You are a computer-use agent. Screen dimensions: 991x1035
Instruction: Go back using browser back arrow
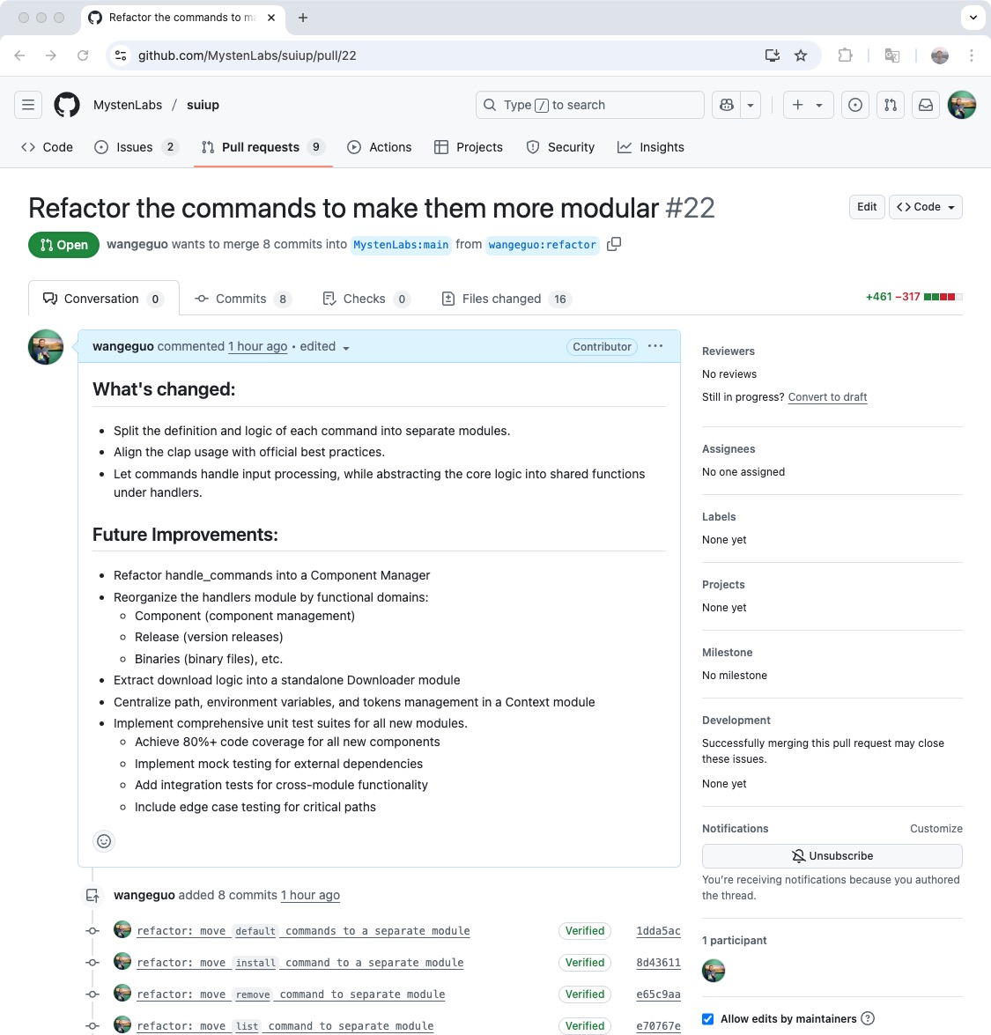click(x=19, y=55)
